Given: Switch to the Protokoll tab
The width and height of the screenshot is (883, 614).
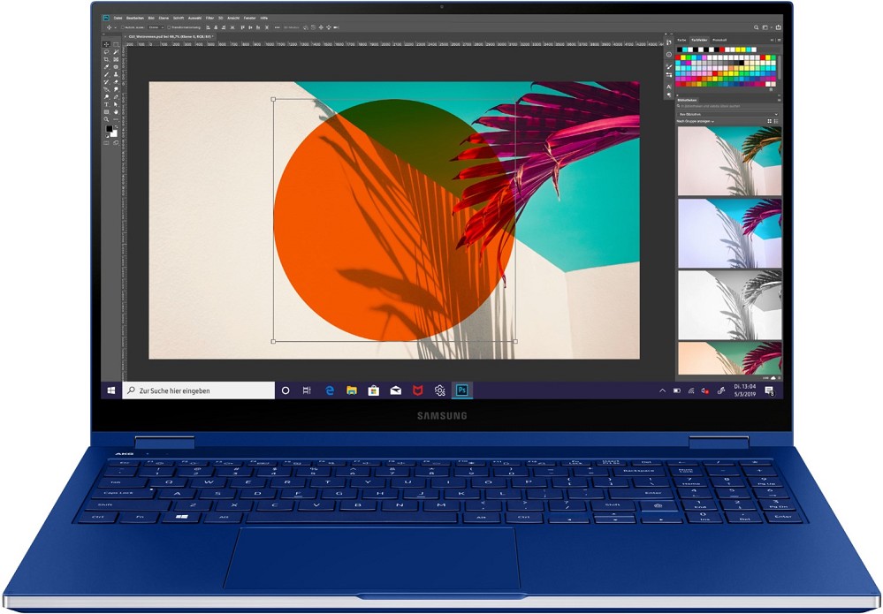Looking at the screenshot, I should point(719,40).
